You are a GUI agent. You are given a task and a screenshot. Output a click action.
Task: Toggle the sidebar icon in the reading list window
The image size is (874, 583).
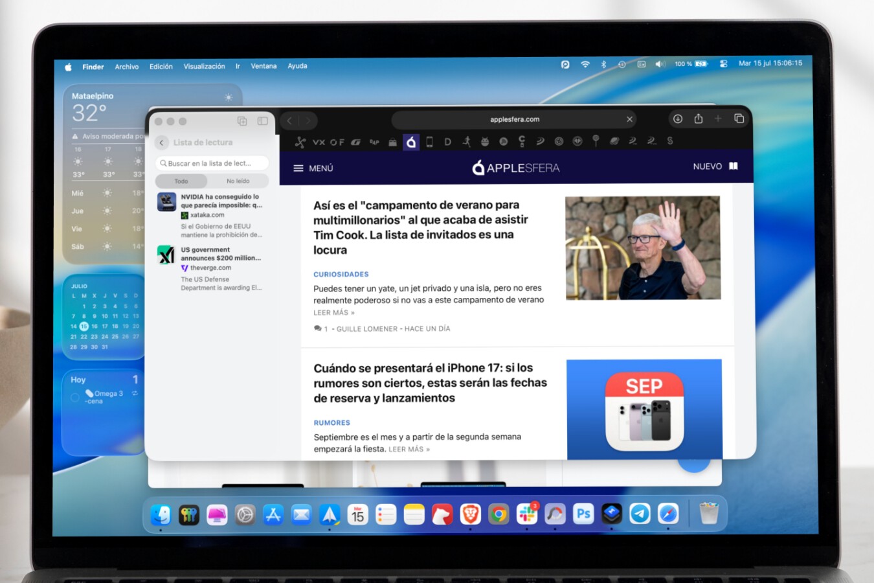pos(262,121)
